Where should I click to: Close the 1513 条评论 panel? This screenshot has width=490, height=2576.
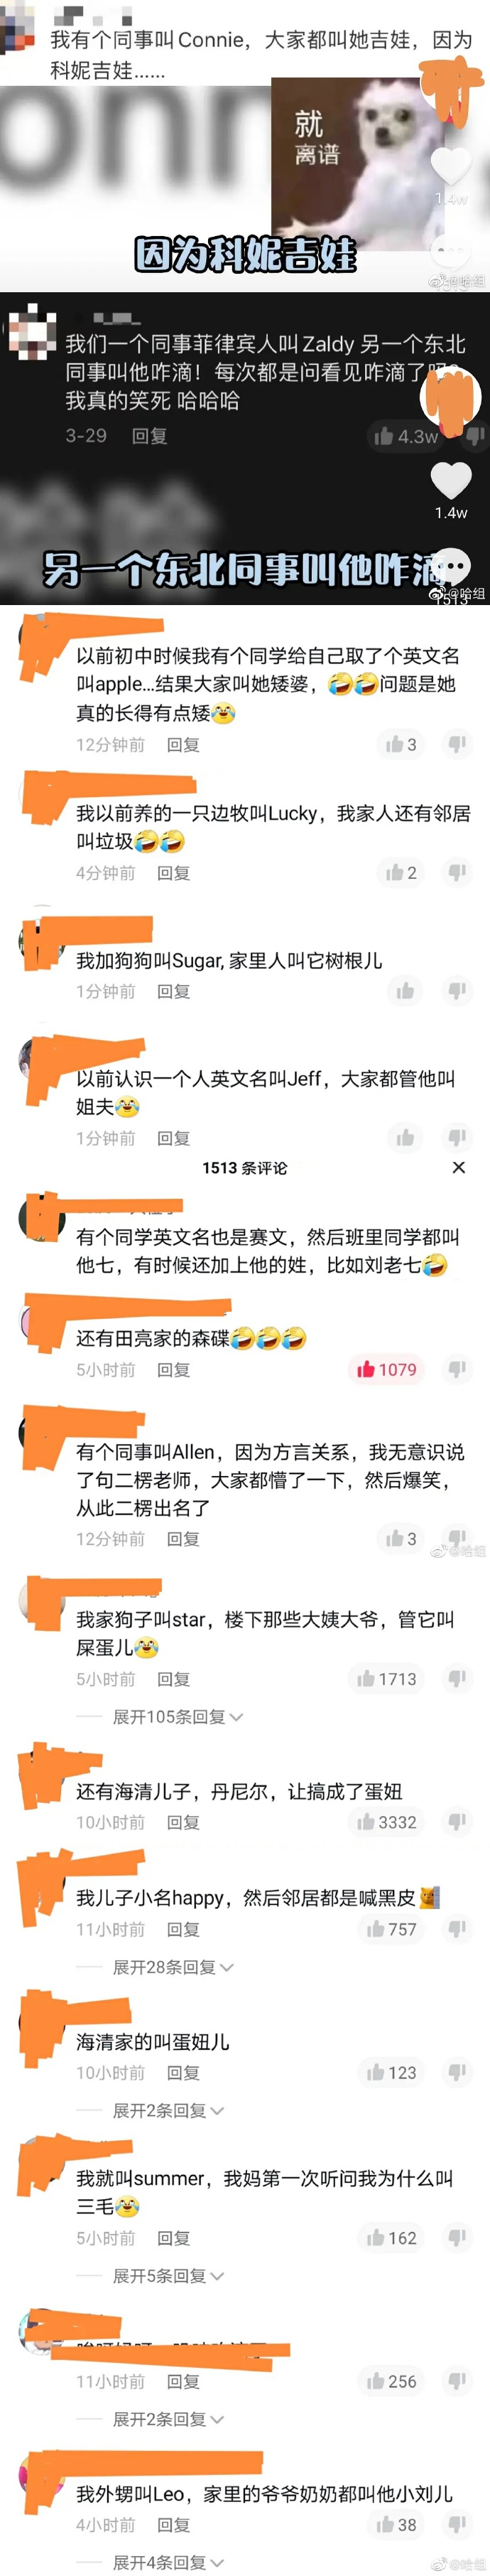click(458, 1167)
